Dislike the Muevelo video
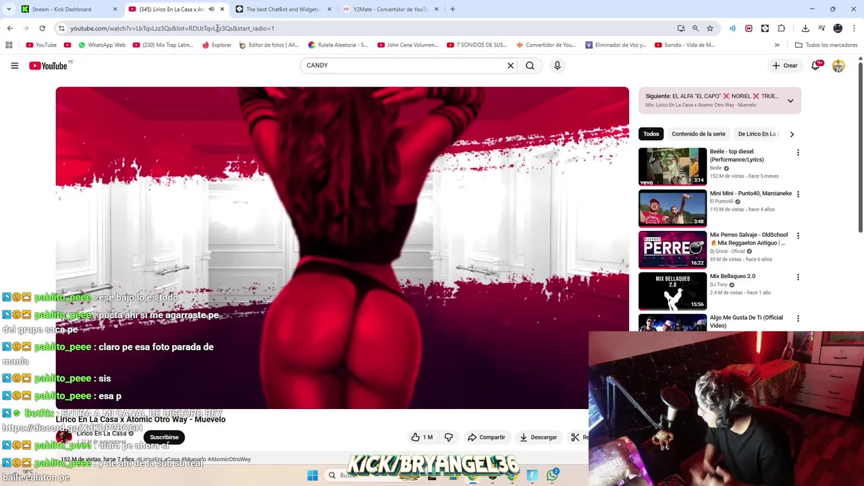 tap(448, 437)
